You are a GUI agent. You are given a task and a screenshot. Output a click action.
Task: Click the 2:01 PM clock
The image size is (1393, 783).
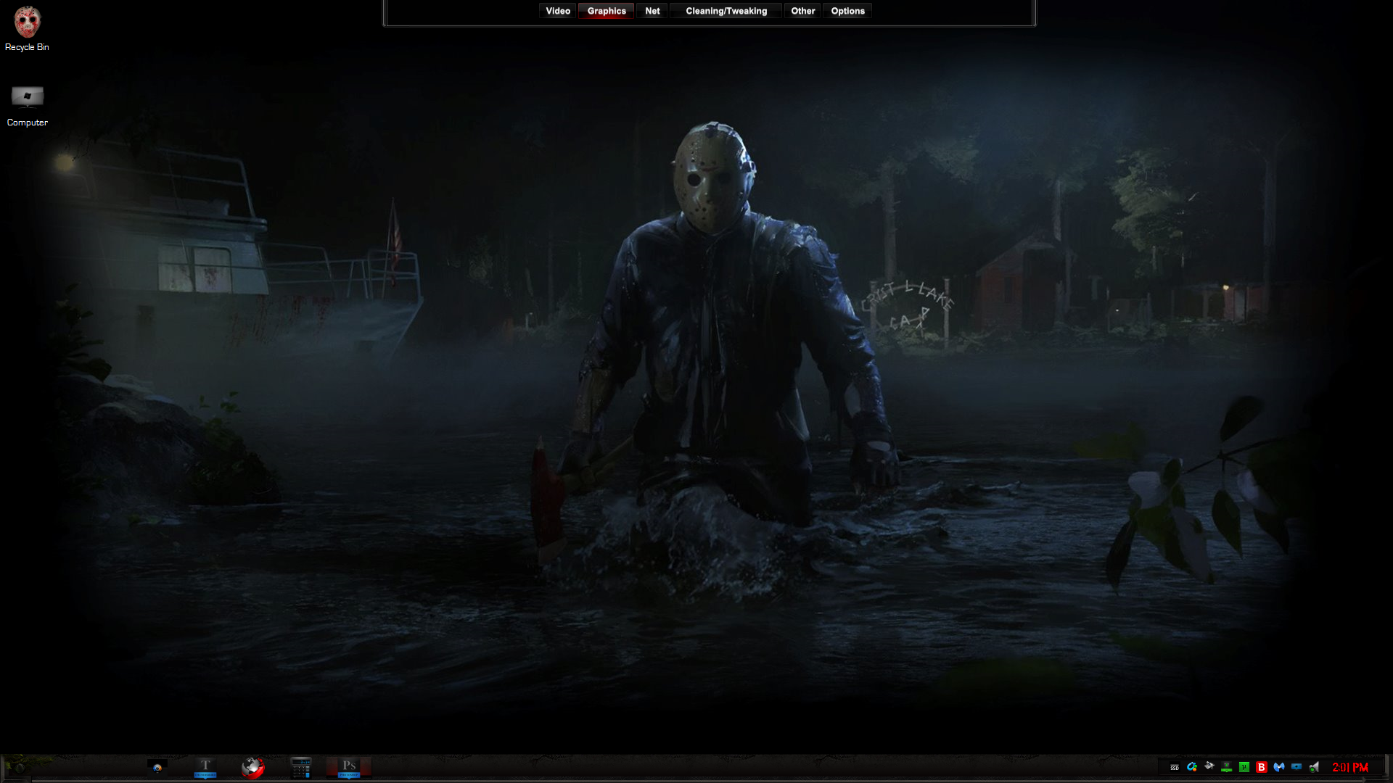pyautogui.click(x=1350, y=767)
